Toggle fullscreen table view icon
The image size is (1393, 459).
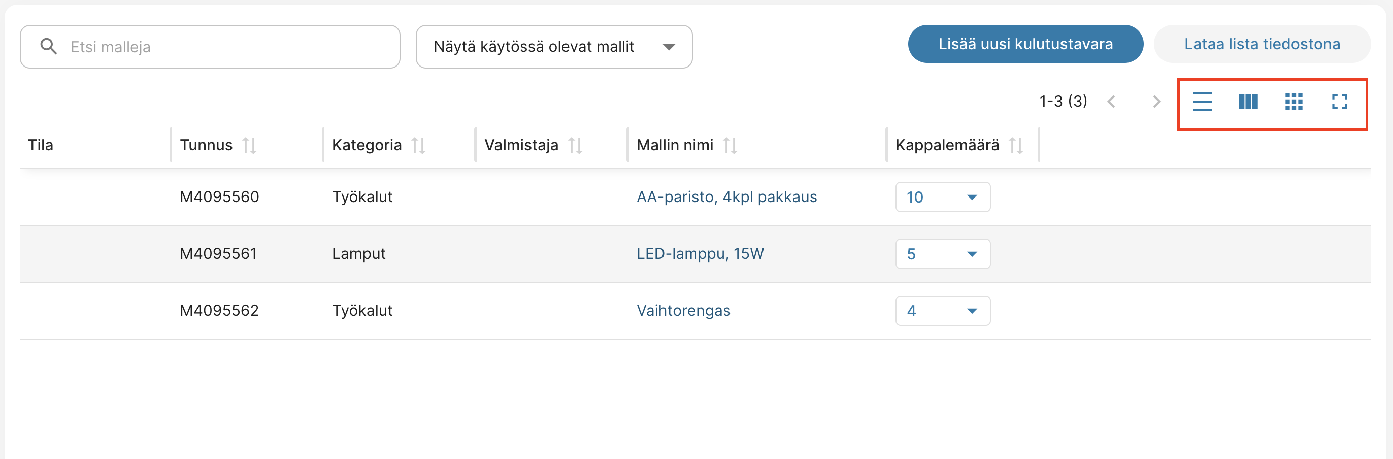pos(1339,102)
